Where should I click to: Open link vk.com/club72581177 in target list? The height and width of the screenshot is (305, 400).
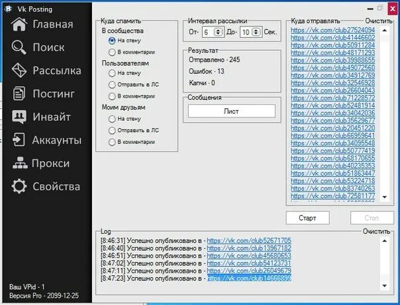coord(332,196)
